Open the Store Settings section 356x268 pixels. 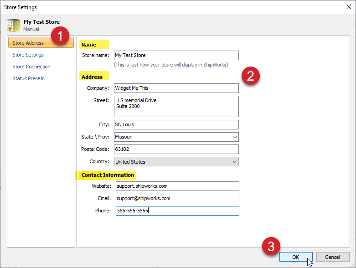[x=28, y=55]
